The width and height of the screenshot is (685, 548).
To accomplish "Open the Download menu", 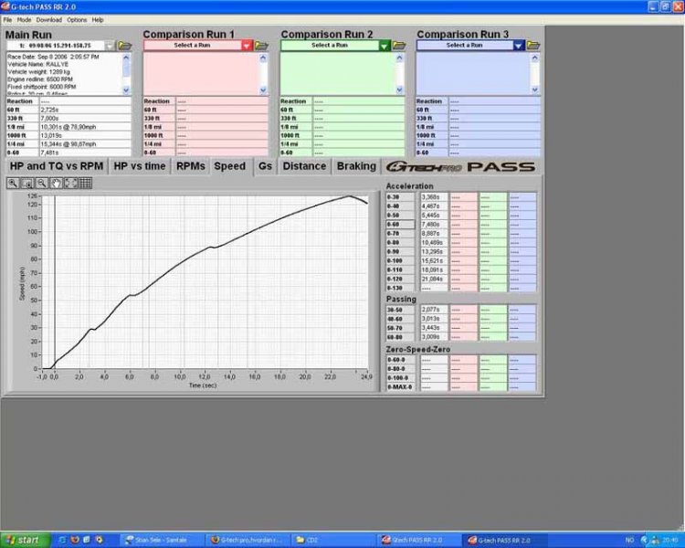I will coord(49,19).
